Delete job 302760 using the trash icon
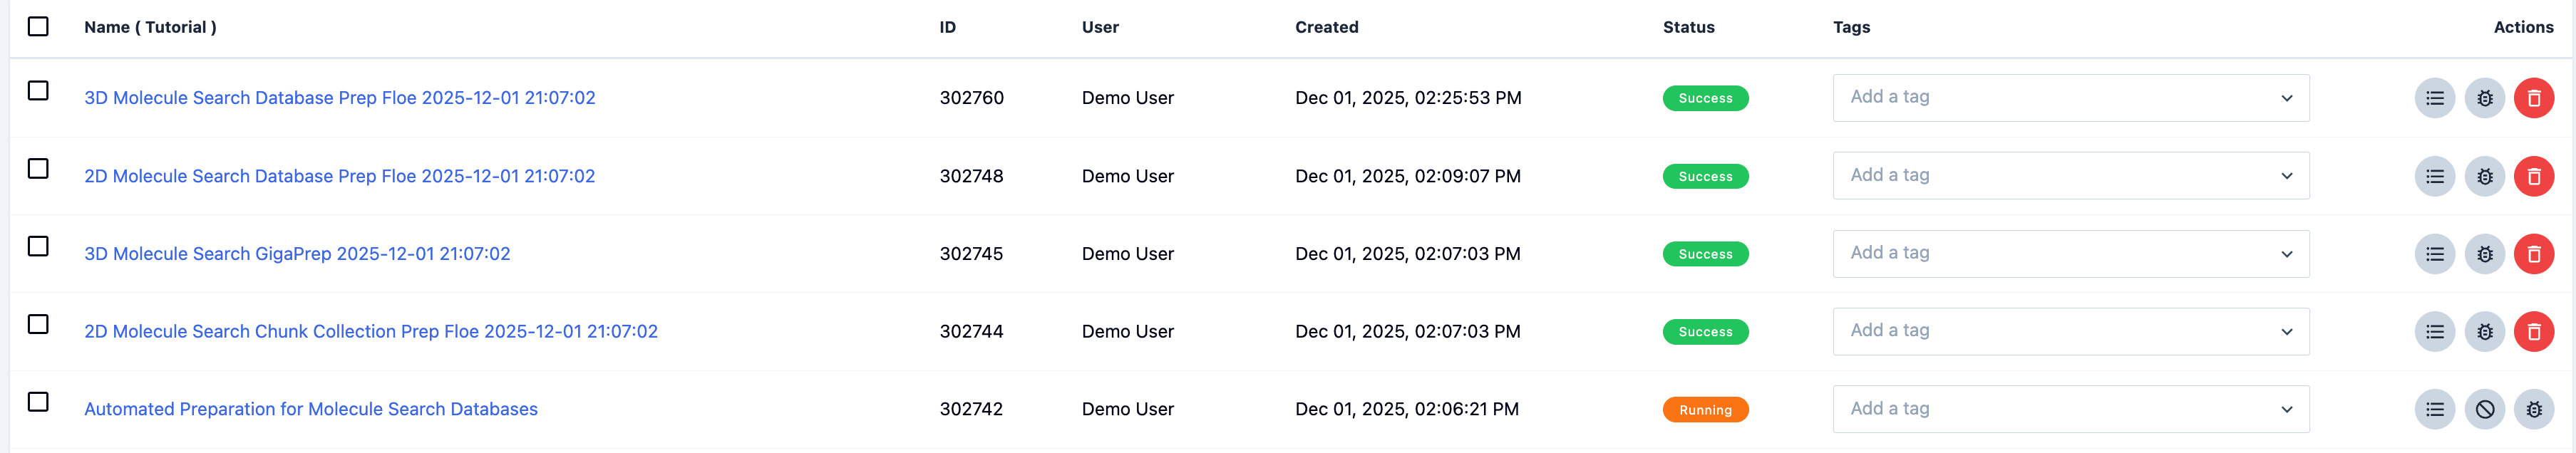 [x=2533, y=98]
